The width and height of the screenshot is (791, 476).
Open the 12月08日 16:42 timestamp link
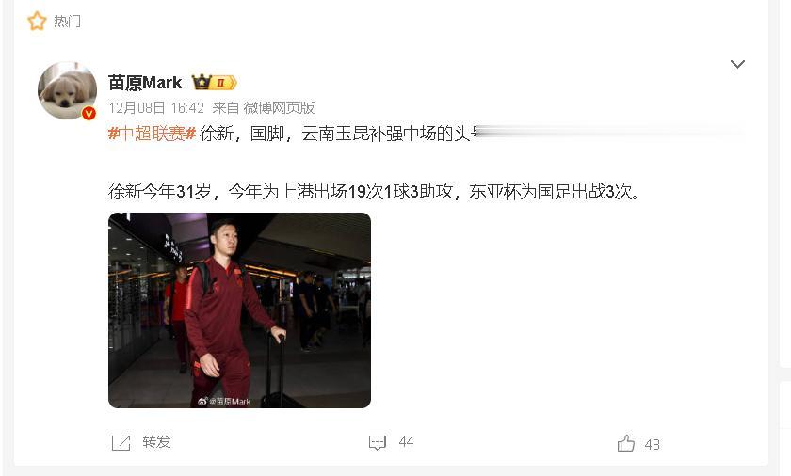coord(156,108)
